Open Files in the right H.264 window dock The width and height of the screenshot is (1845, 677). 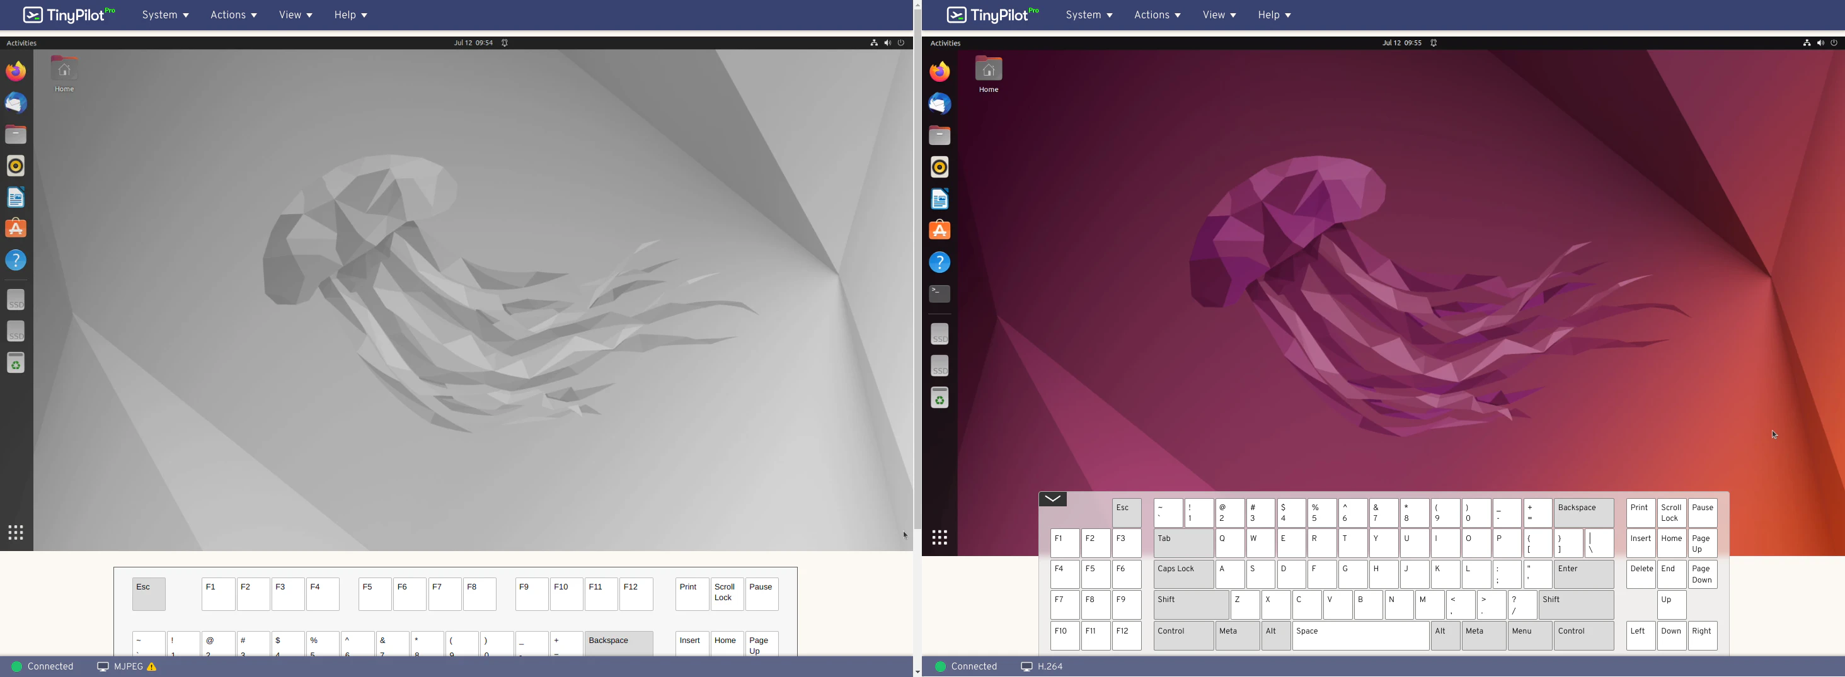[x=940, y=135]
